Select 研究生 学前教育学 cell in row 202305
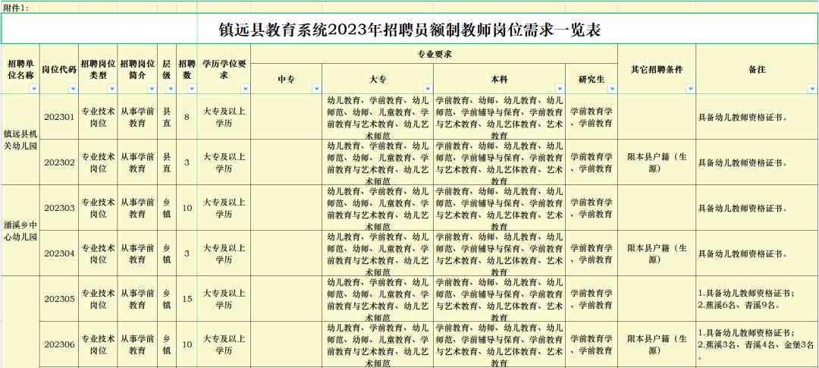The width and height of the screenshot is (819, 368). (x=591, y=299)
